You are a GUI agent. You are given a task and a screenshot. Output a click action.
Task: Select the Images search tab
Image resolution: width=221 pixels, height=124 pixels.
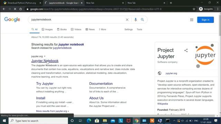pos(47,29)
